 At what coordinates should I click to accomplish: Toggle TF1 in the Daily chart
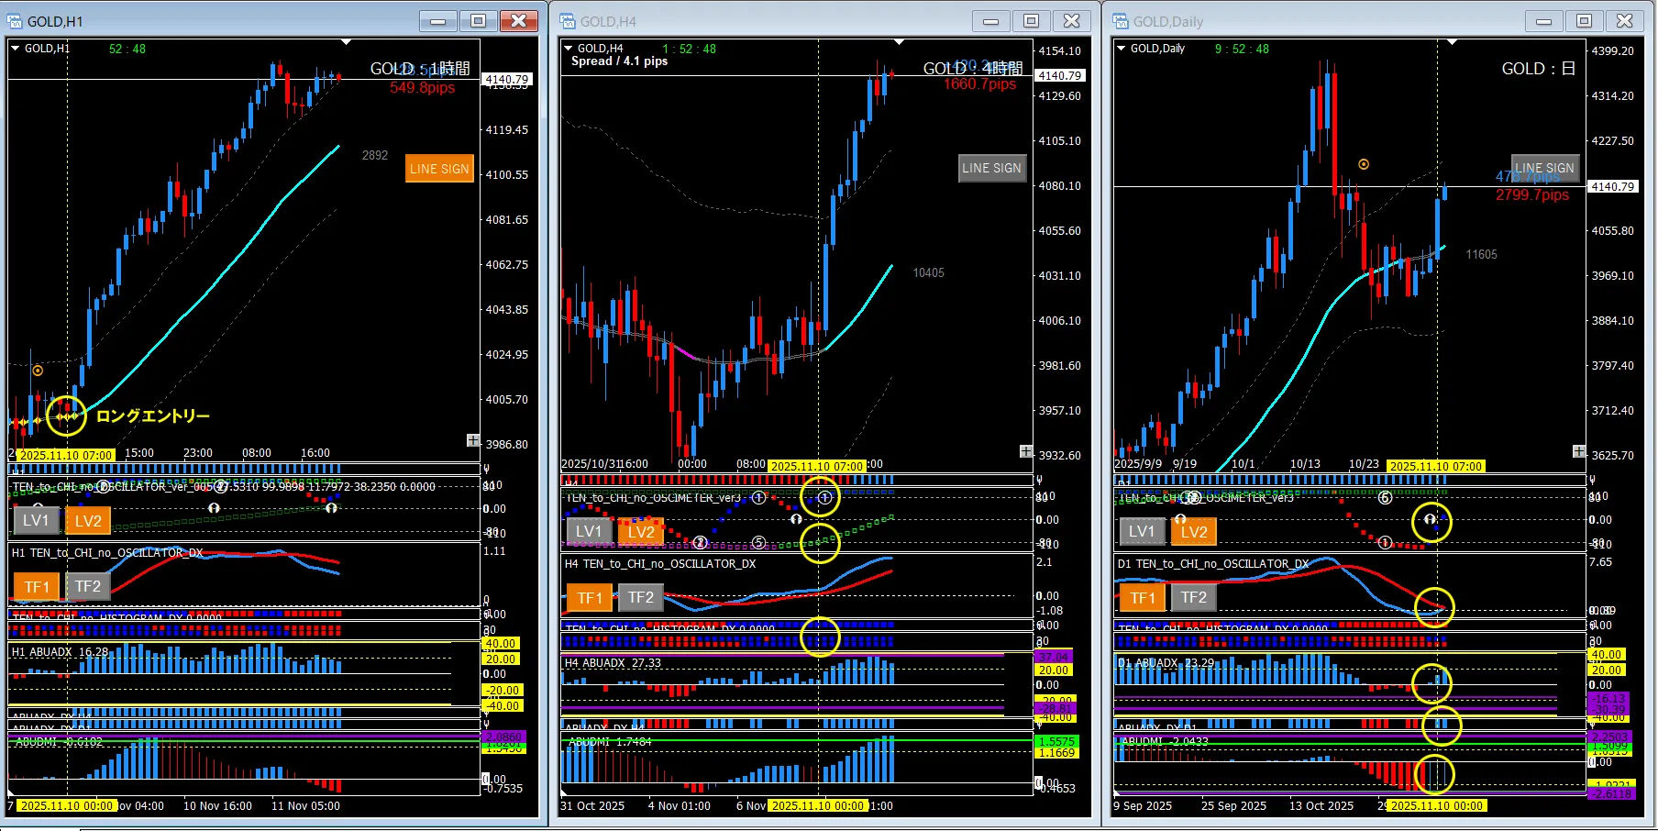pyautogui.click(x=1143, y=598)
